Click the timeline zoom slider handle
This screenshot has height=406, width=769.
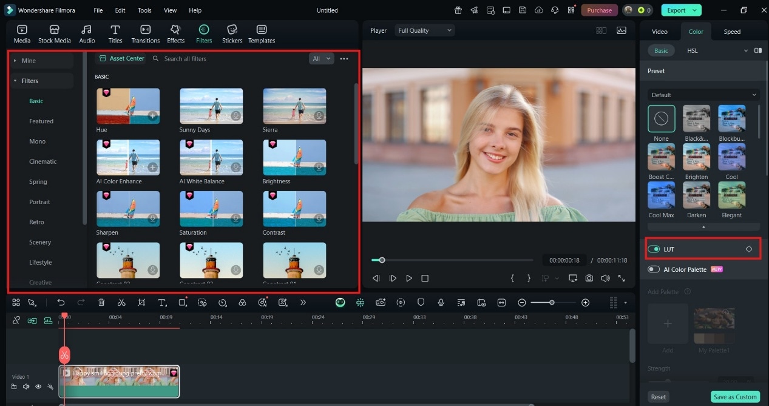(552, 302)
